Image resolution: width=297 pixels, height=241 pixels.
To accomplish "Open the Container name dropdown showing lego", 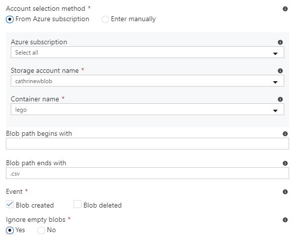I will pos(147,110).
